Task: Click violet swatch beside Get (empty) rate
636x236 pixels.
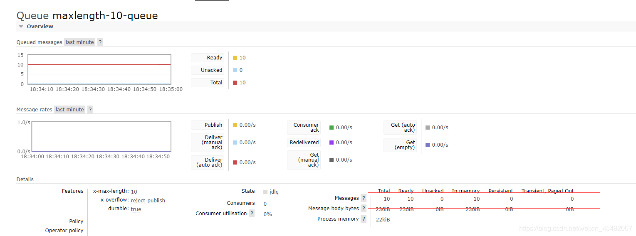Action: pyautogui.click(x=428, y=145)
